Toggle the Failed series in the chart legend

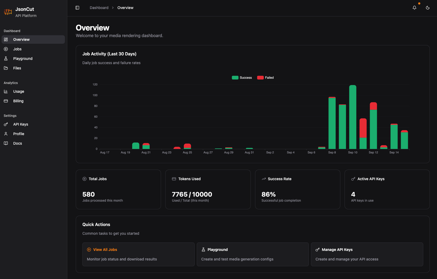pos(265,77)
